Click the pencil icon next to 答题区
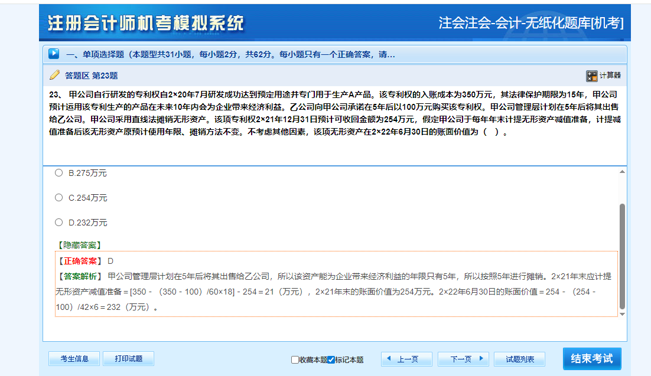 54,75
